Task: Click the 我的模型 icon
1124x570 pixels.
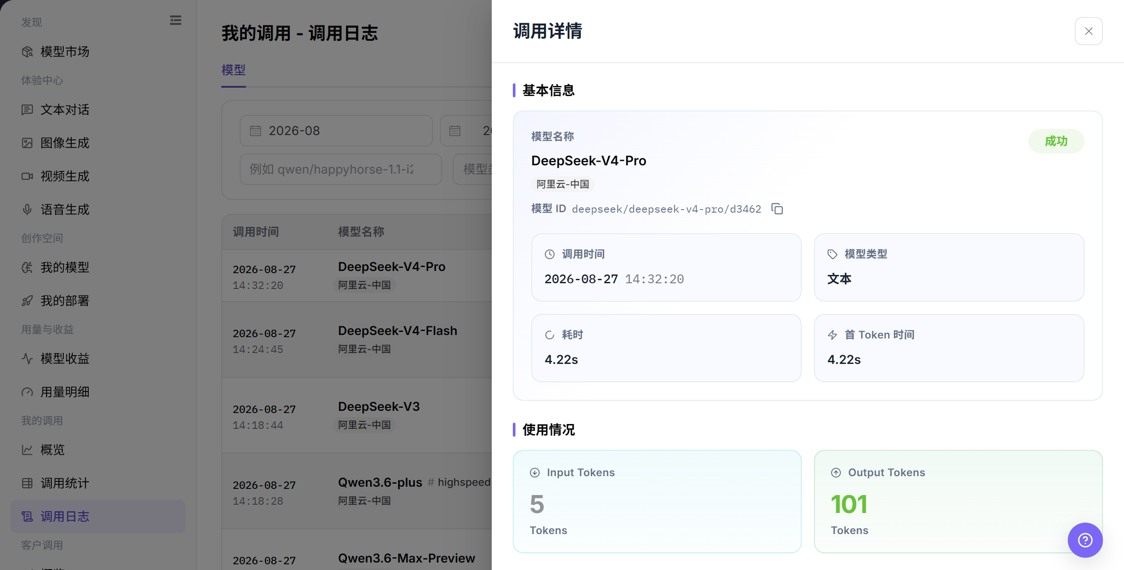Action: (x=27, y=267)
